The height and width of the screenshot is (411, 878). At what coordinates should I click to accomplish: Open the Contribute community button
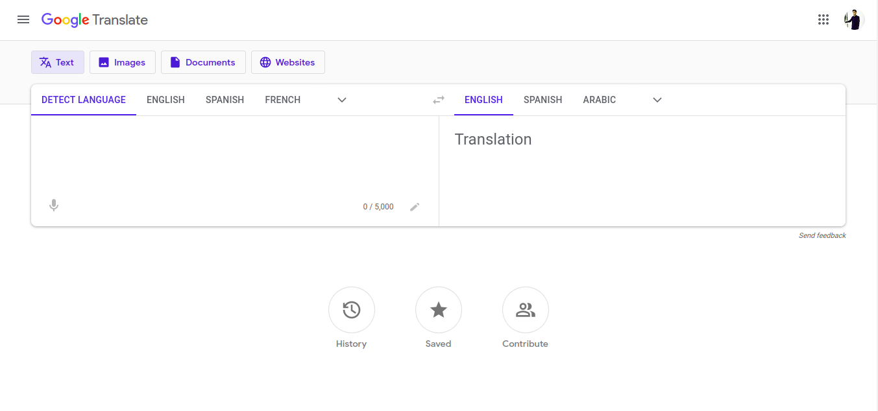(x=525, y=310)
